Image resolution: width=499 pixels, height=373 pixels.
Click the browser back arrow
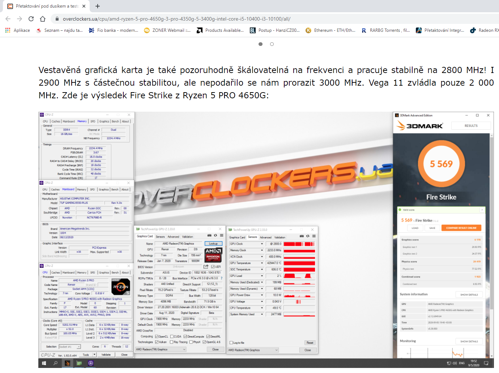coord(8,19)
